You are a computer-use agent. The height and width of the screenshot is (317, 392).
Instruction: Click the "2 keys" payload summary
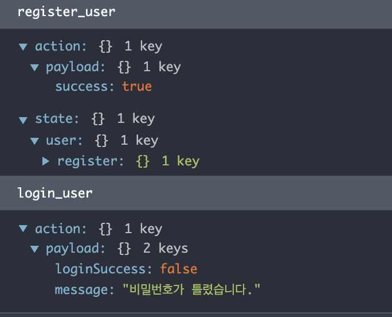166,248
